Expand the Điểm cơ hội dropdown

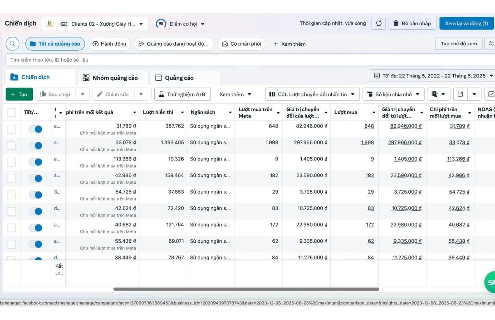(203, 24)
